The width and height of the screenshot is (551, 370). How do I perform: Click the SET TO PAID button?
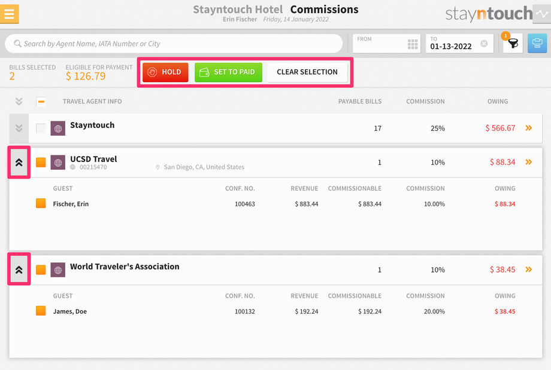tap(228, 72)
